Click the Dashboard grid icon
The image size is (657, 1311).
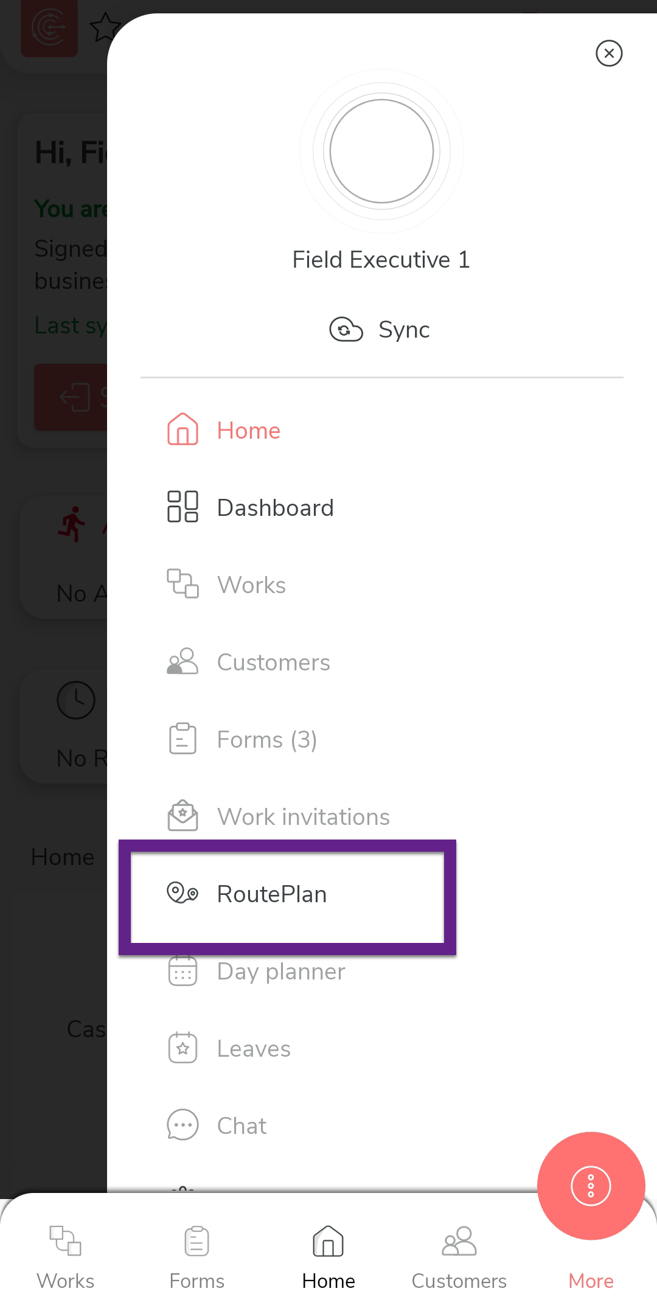182,507
